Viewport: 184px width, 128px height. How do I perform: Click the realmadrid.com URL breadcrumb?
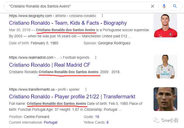pos(49,57)
